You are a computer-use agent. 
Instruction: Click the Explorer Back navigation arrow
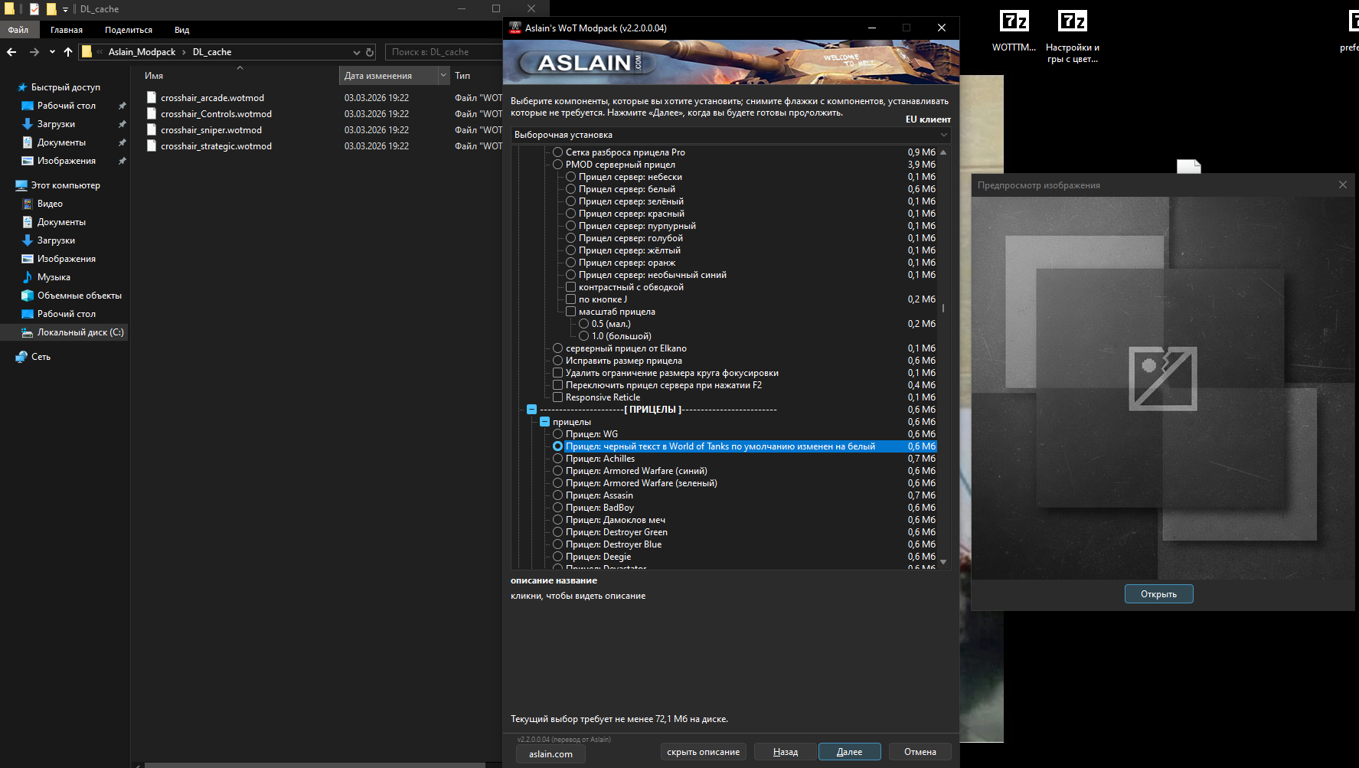coord(11,52)
